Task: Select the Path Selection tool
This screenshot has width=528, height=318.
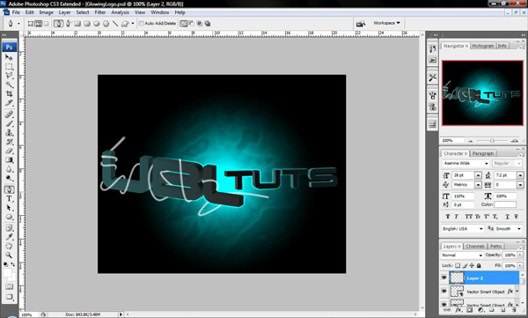Action: (x=9, y=208)
